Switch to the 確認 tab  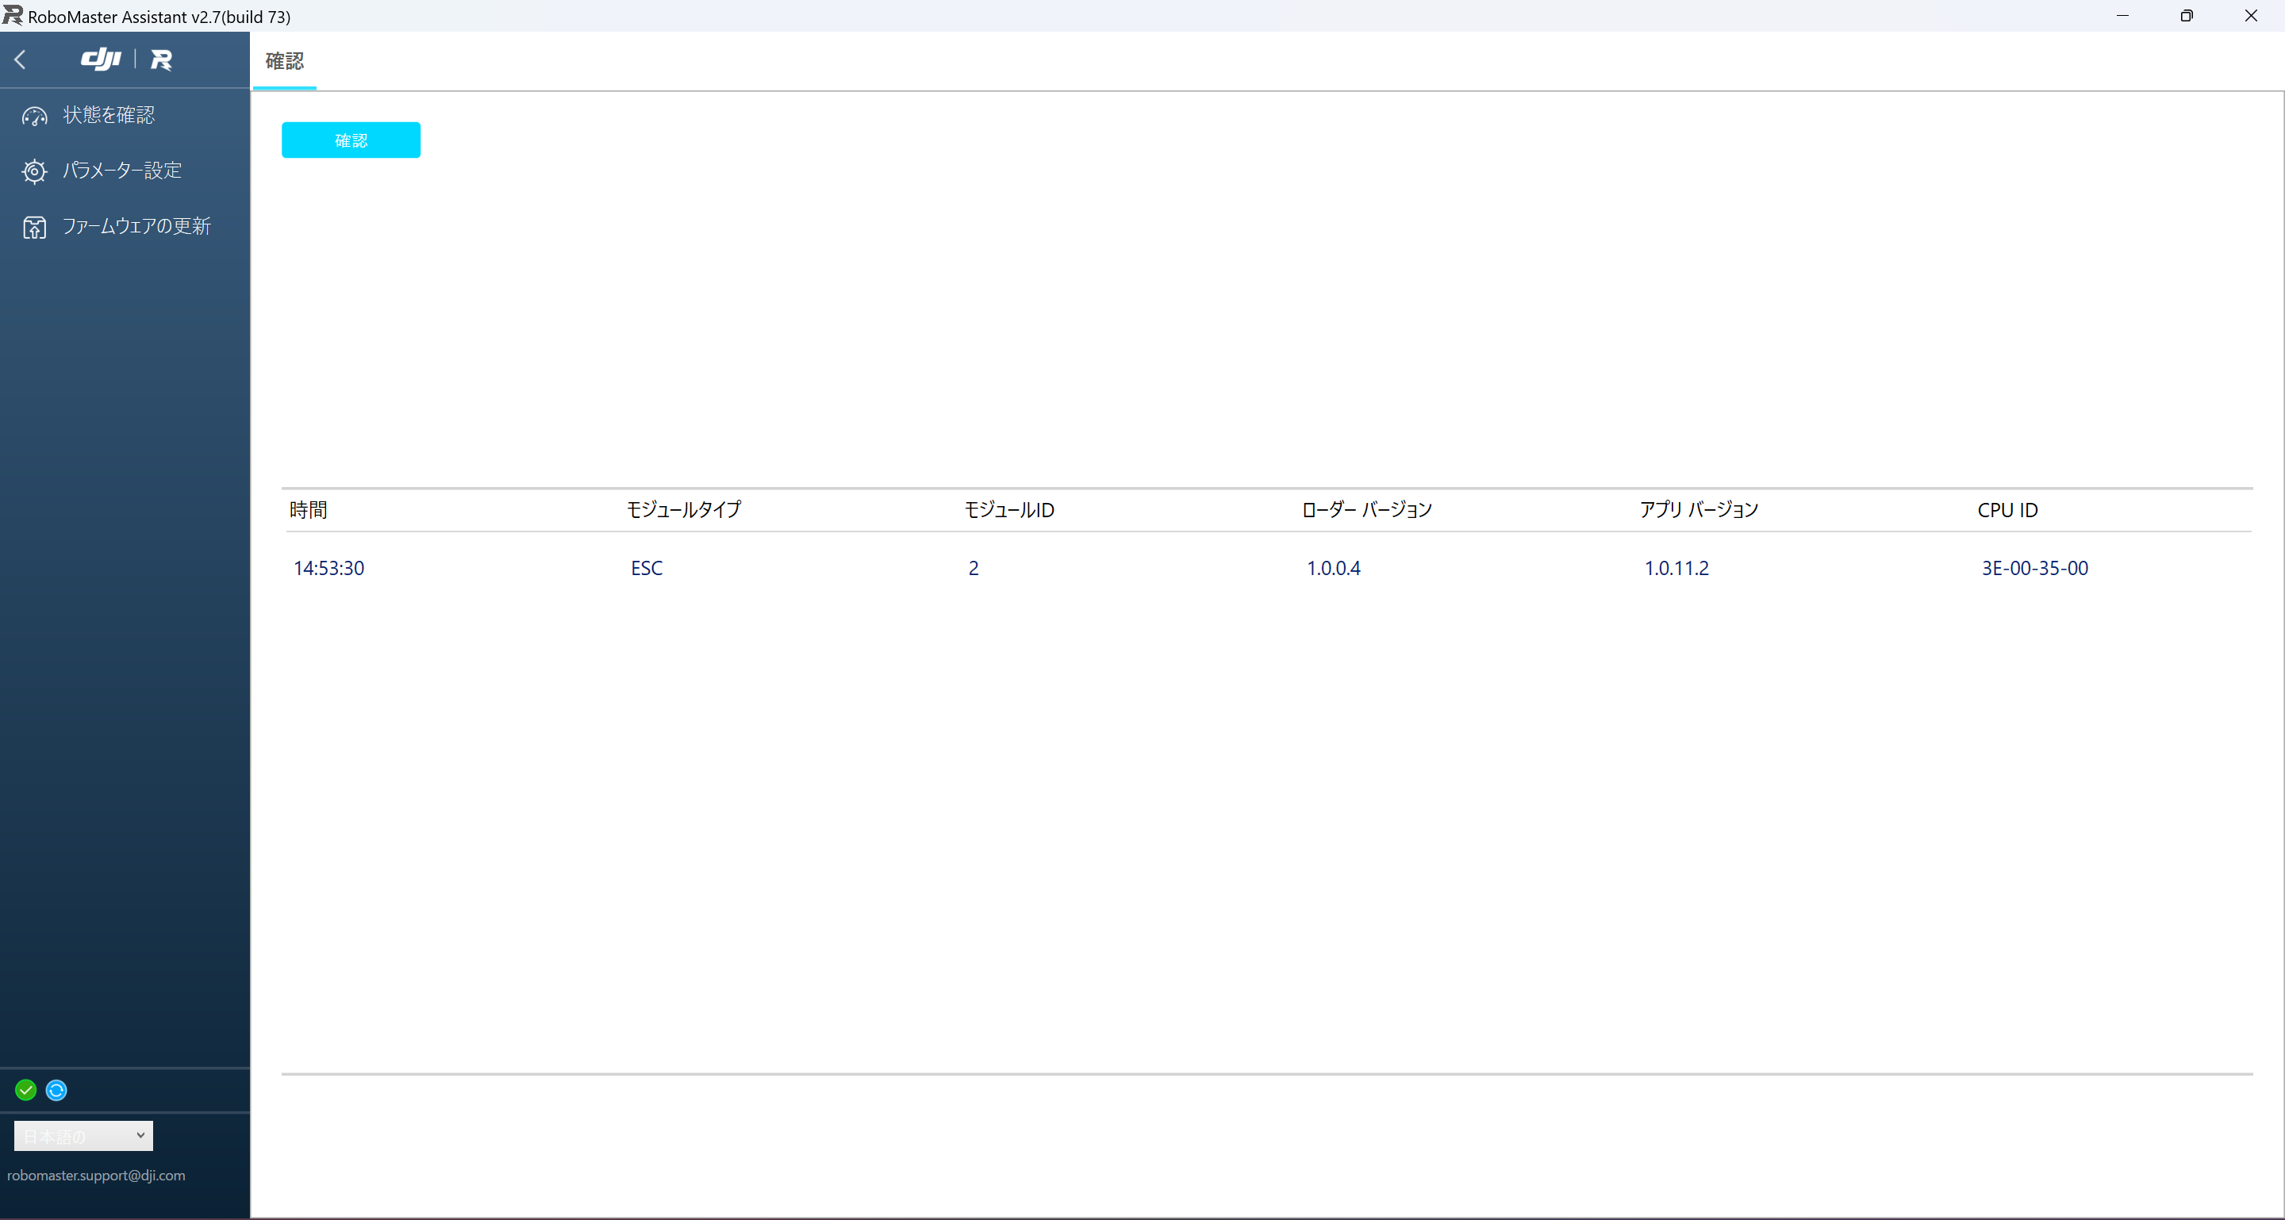(x=285, y=62)
